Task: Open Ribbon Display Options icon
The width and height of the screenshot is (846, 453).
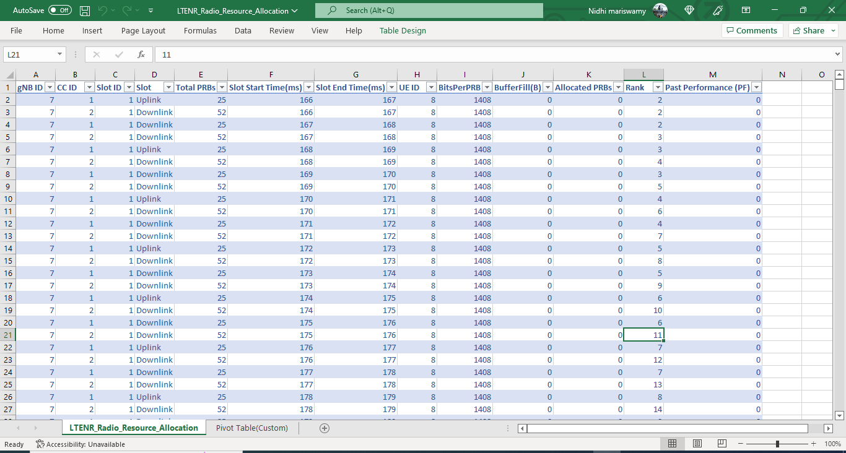Action: click(746, 11)
